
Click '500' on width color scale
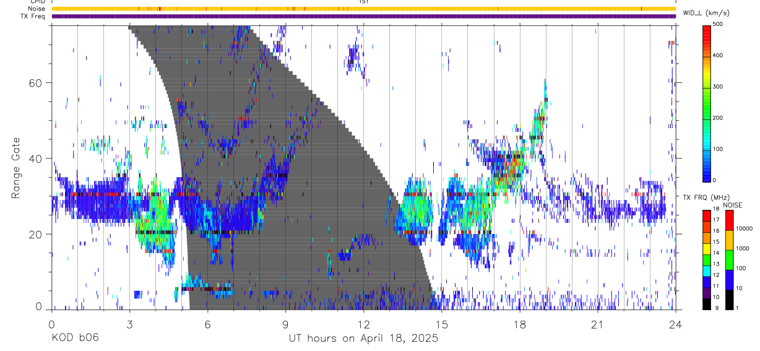tap(718, 24)
